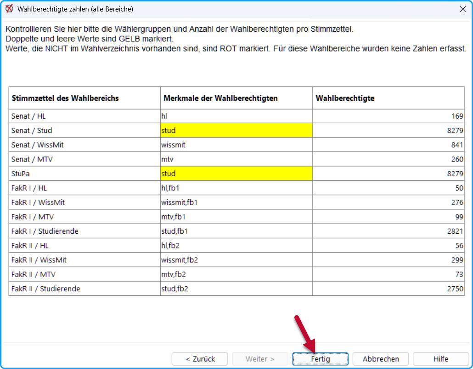Click the mtv characteristic cell of Senat / MTV
The width and height of the screenshot is (473, 369).
(x=236, y=159)
